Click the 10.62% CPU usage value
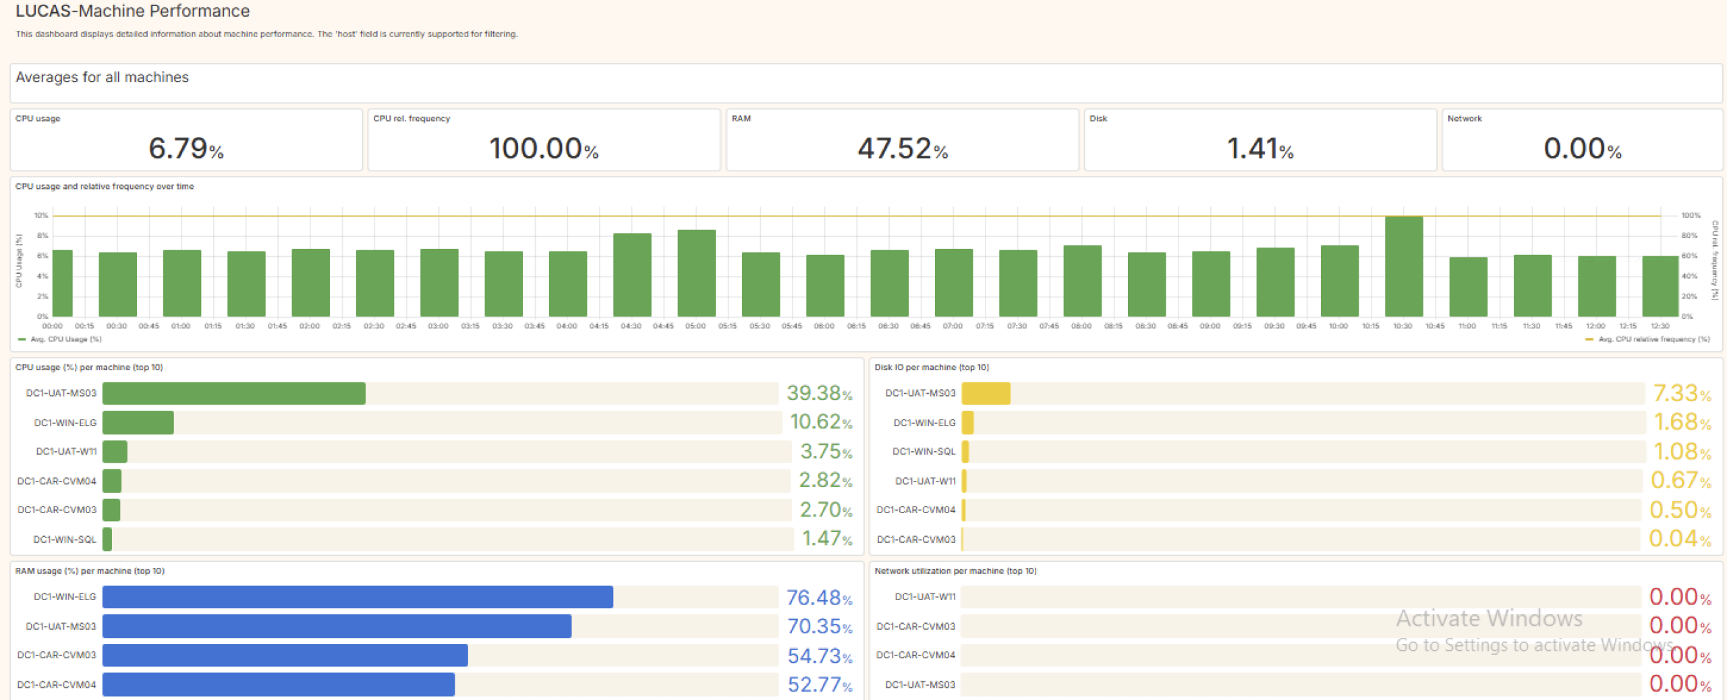Image resolution: width=1727 pixels, height=700 pixels. point(821,422)
